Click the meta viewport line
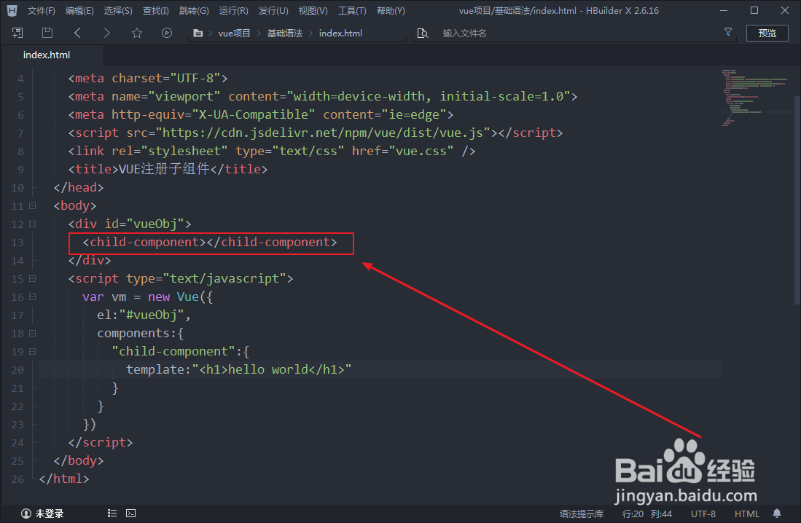This screenshot has width=801, height=523. pyautogui.click(x=323, y=97)
